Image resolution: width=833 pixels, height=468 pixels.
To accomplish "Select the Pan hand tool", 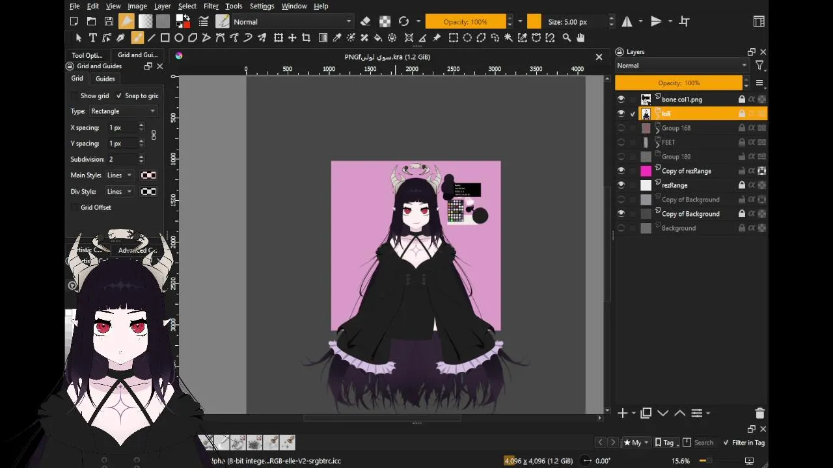I will pyautogui.click(x=580, y=38).
